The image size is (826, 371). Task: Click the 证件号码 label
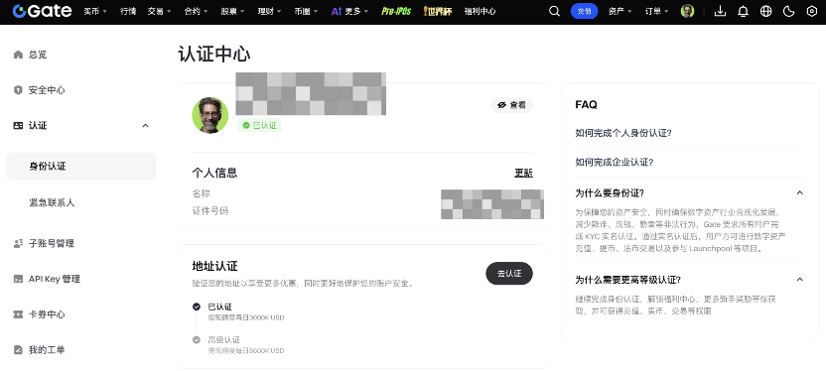click(x=210, y=211)
